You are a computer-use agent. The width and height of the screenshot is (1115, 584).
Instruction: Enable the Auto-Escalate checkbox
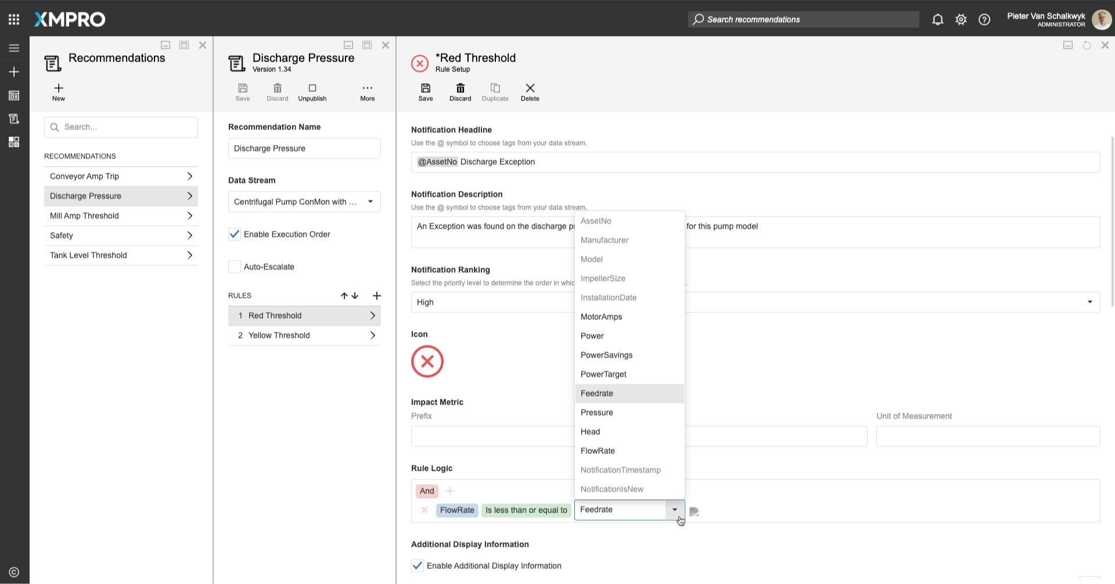coord(235,266)
